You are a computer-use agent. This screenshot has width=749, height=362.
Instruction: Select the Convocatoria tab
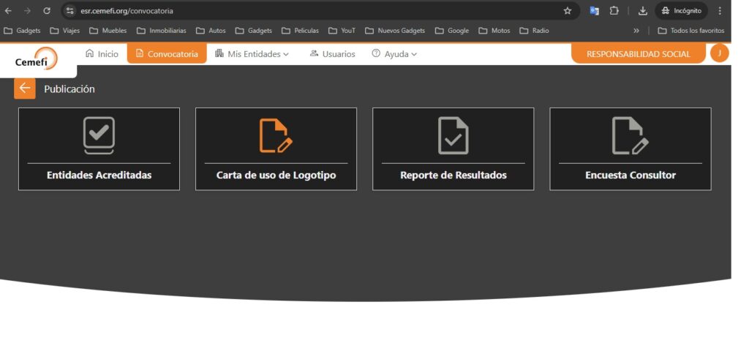pos(167,53)
